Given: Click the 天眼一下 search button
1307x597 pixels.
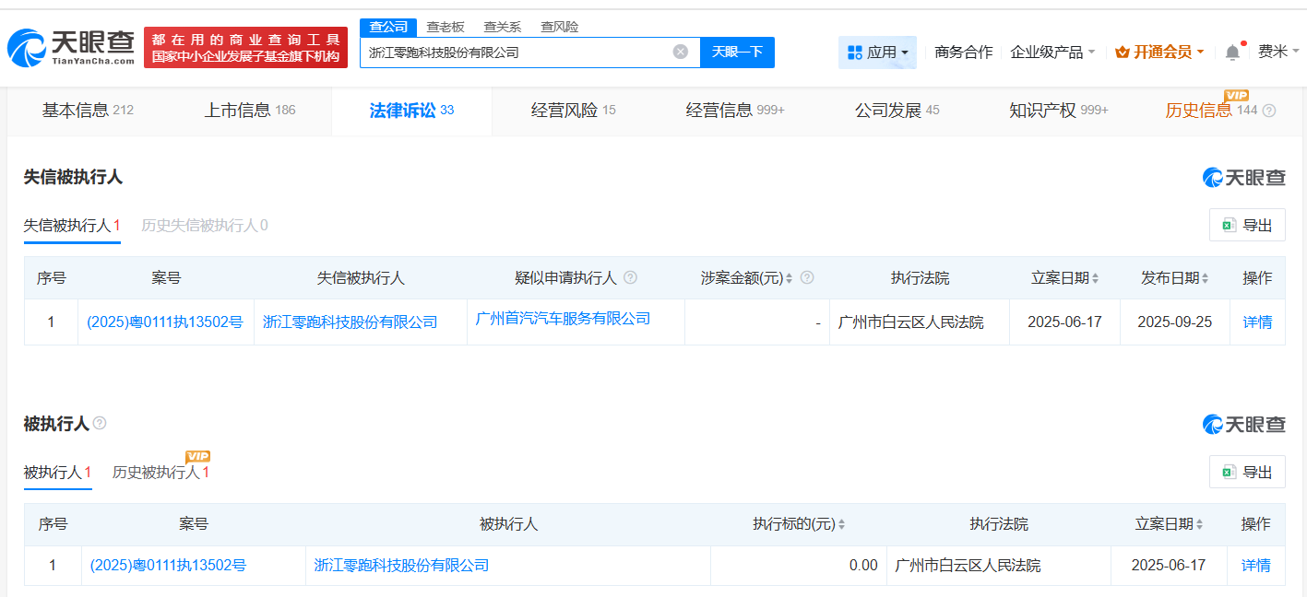Looking at the screenshot, I should click(x=737, y=53).
